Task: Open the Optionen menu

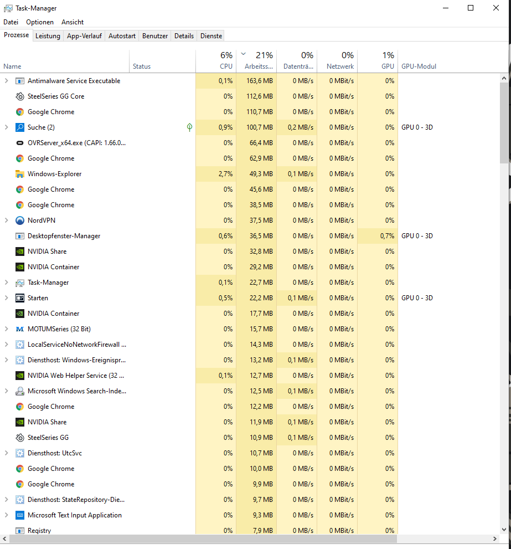Action: point(40,22)
